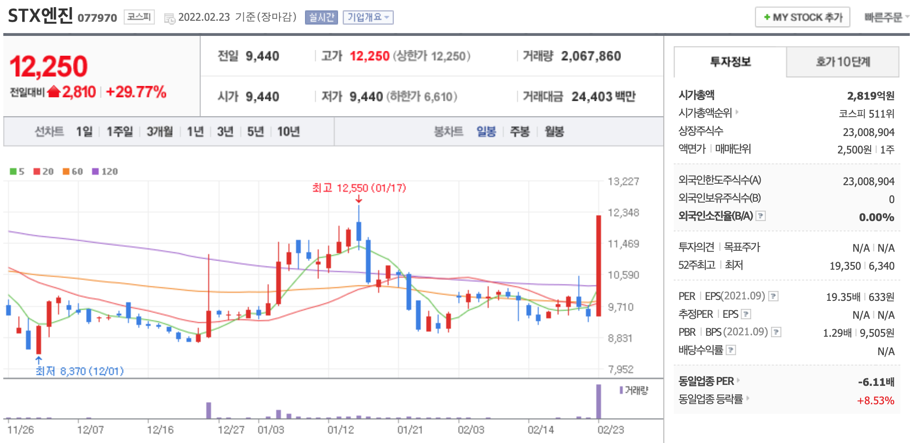This screenshot has width=915, height=443.
Task: Select the 5년 line chart period
Action: pyautogui.click(x=255, y=131)
